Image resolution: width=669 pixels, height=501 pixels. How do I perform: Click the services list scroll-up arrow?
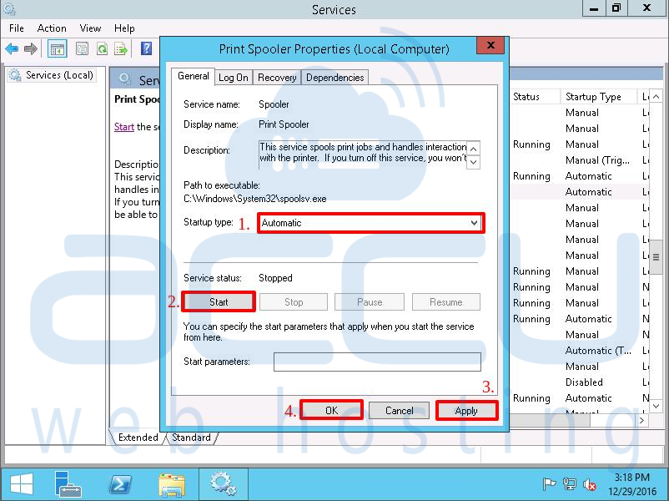point(656,97)
